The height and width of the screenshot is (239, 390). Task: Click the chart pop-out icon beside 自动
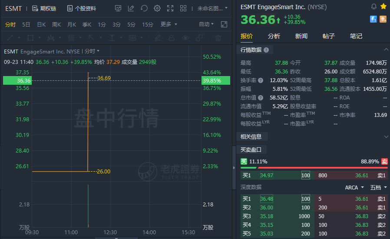point(224,24)
